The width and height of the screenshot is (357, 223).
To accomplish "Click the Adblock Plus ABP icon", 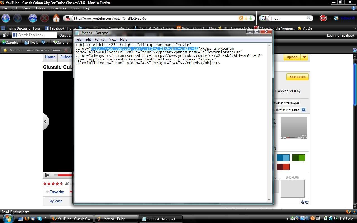I will pyautogui.click(x=323, y=18).
